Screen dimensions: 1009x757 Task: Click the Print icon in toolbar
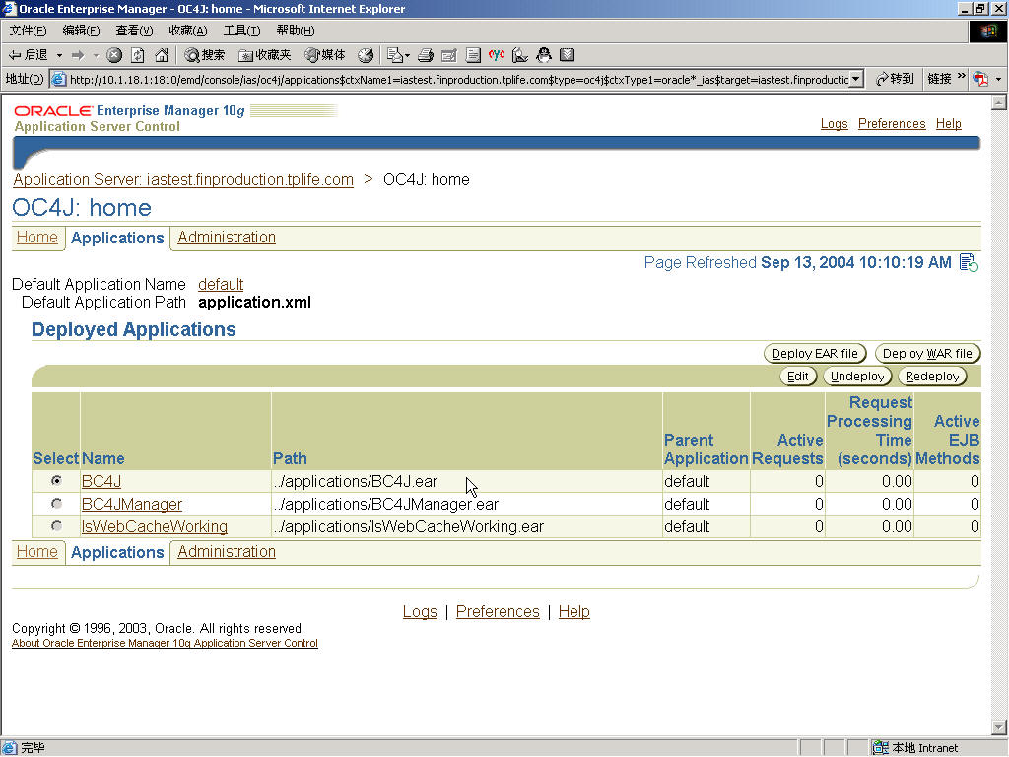coord(426,55)
